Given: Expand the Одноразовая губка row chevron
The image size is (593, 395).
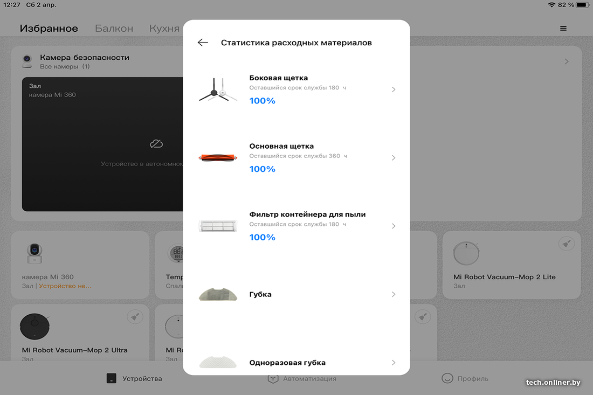Looking at the screenshot, I should [394, 363].
